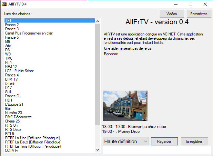Open the Vidéos section
This screenshot has width=213, height=156.
(x=172, y=14)
